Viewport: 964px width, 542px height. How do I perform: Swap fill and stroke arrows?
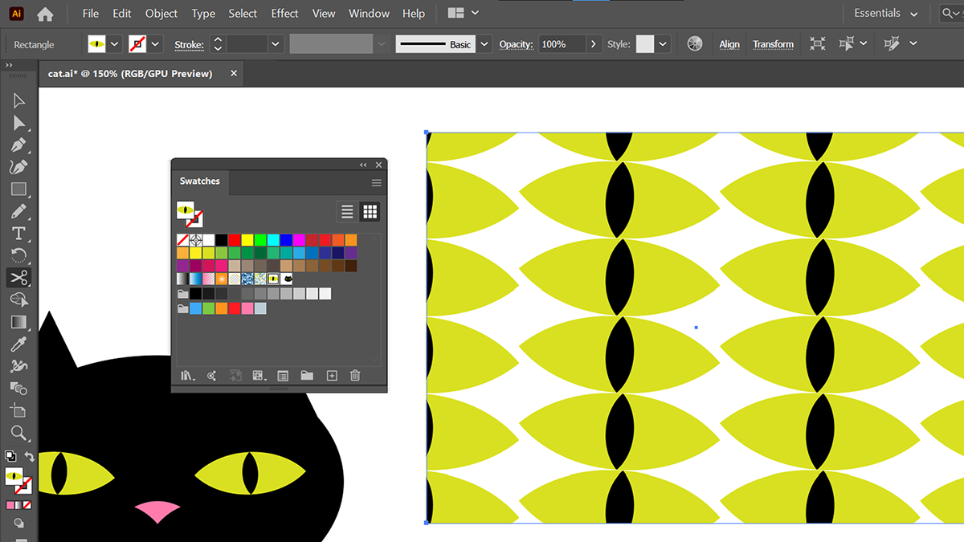click(x=30, y=456)
